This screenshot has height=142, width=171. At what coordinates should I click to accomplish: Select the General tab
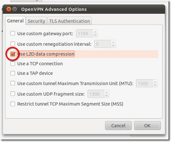click(x=15, y=21)
